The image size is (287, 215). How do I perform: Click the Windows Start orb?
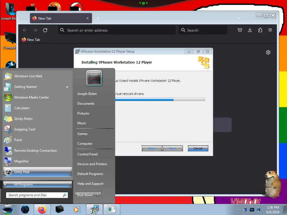[7, 209]
